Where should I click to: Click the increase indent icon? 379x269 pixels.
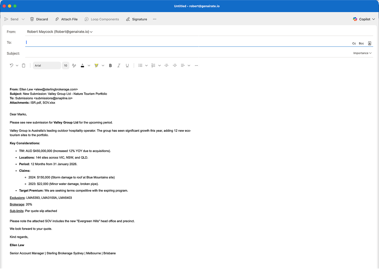(175, 65)
